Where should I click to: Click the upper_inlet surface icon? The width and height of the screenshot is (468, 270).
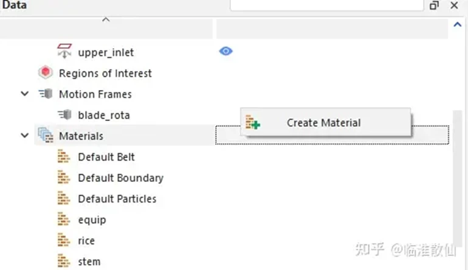[x=64, y=51]
